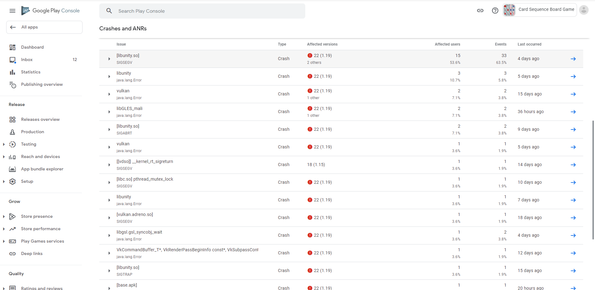Open details arrow for libGLES_mali crash
The height and width of the screenshot is (290, 595).
click(573, 112)
